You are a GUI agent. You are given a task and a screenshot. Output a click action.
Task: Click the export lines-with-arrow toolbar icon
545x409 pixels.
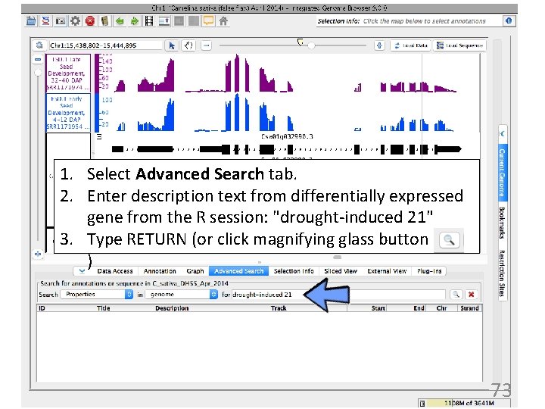coord(164,21)
